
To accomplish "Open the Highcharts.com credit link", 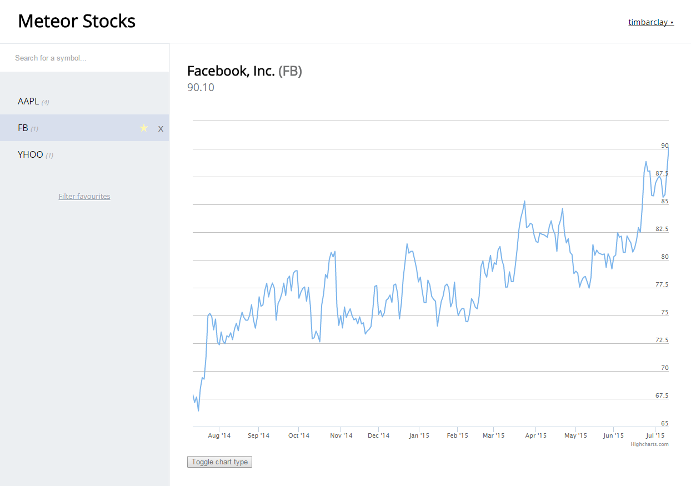I will pos(649,444).
